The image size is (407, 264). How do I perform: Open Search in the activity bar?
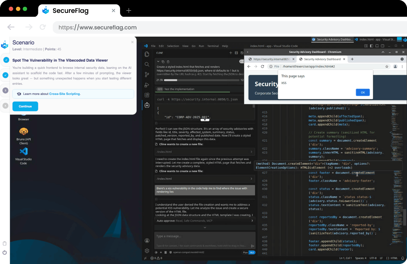(147, 64)
